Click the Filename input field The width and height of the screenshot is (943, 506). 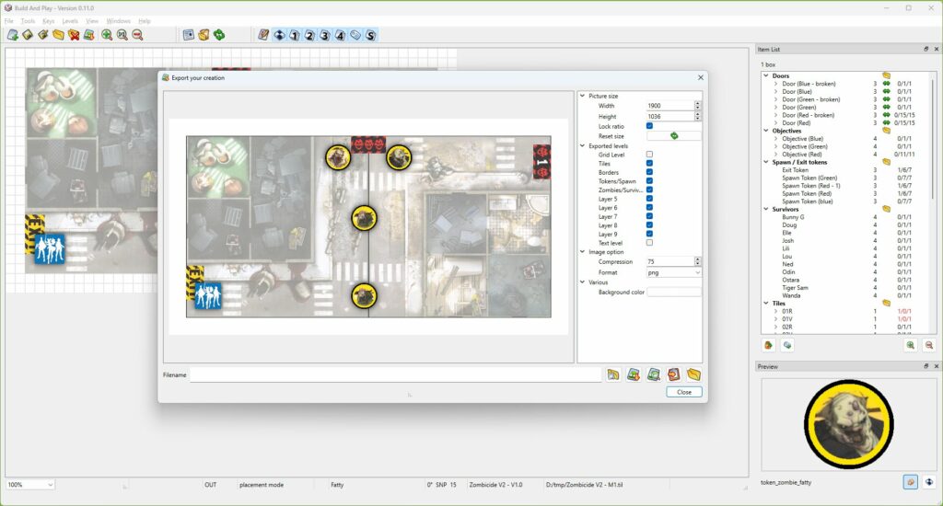point(395,375)
